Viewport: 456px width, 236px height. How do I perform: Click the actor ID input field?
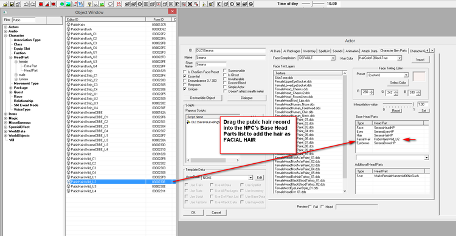click(x=230, y=50)
